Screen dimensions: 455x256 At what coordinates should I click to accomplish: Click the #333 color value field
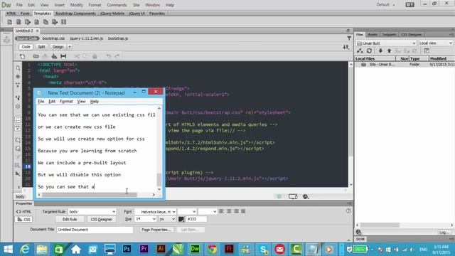click(196, 219)
